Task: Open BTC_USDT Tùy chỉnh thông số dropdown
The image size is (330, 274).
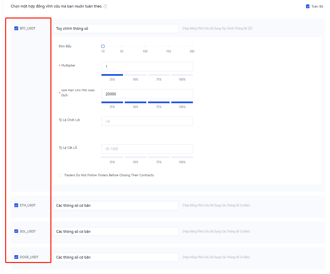Action: pos(116,28)
